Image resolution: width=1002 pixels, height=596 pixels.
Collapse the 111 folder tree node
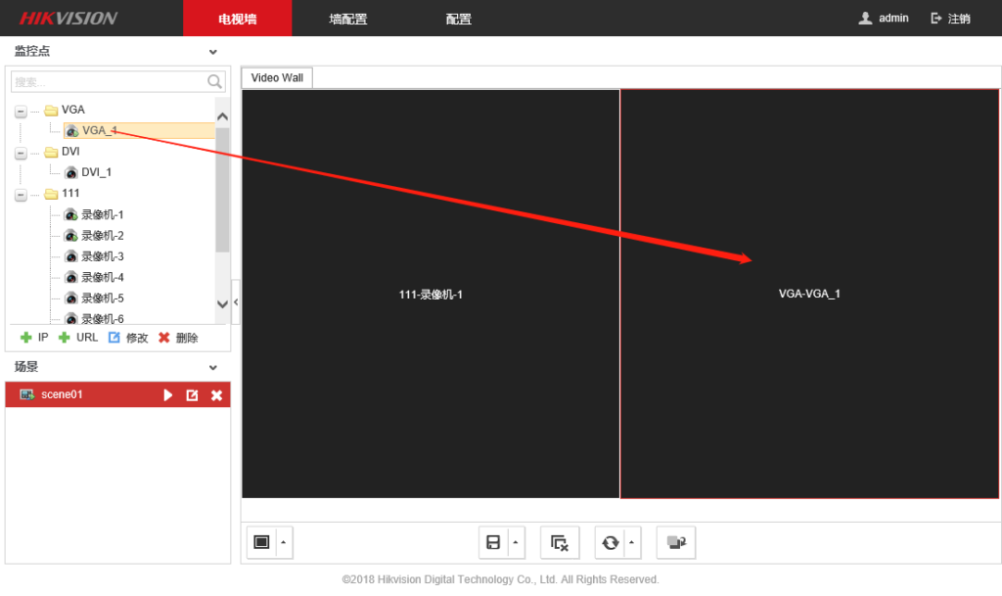(21, 195)
